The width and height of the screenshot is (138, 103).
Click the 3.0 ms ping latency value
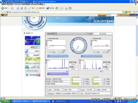click(73, 65)
